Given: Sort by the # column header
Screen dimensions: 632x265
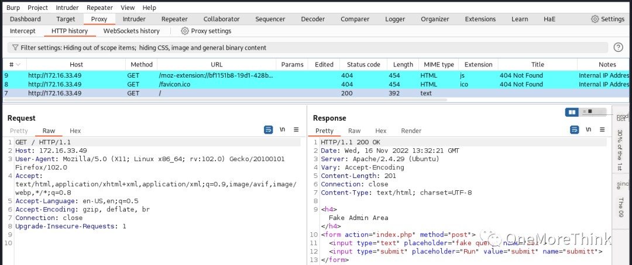Looking at the screenshot, I should pos(15,64).
